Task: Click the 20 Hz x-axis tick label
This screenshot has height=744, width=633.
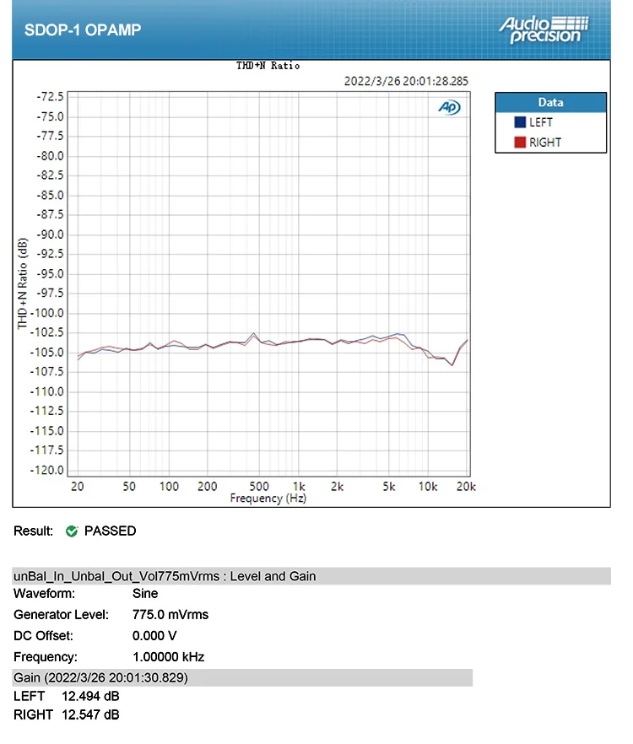Action: point(78,487)
